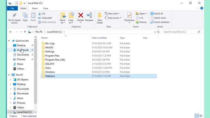Select the SQL2019 folder
The image size is (210, 118).
point(50,64)
